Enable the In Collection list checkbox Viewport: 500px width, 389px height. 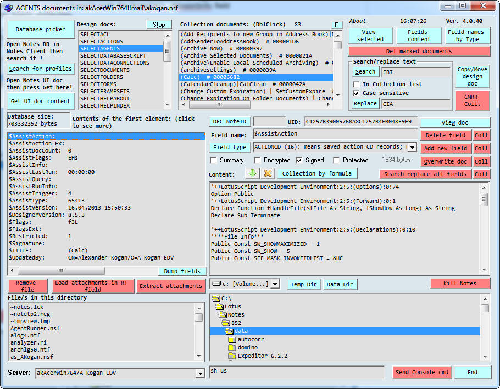point(356,84)
